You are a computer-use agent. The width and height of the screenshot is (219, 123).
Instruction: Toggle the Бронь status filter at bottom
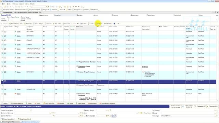tap(29, 103)
